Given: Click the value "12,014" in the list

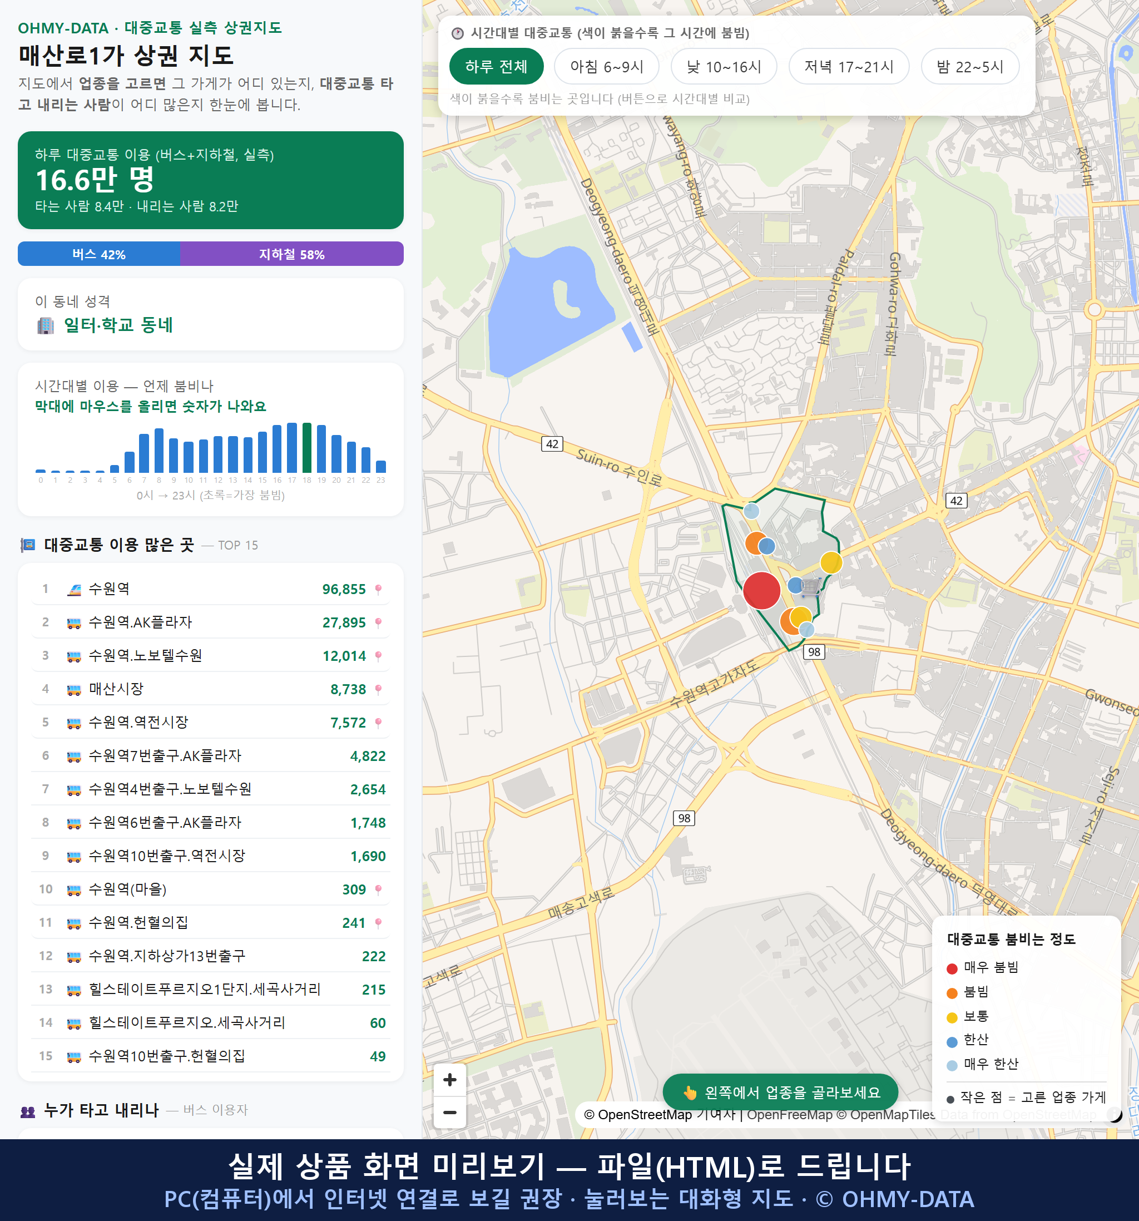Looking at the screenshot, I should (x=344, y=656).
